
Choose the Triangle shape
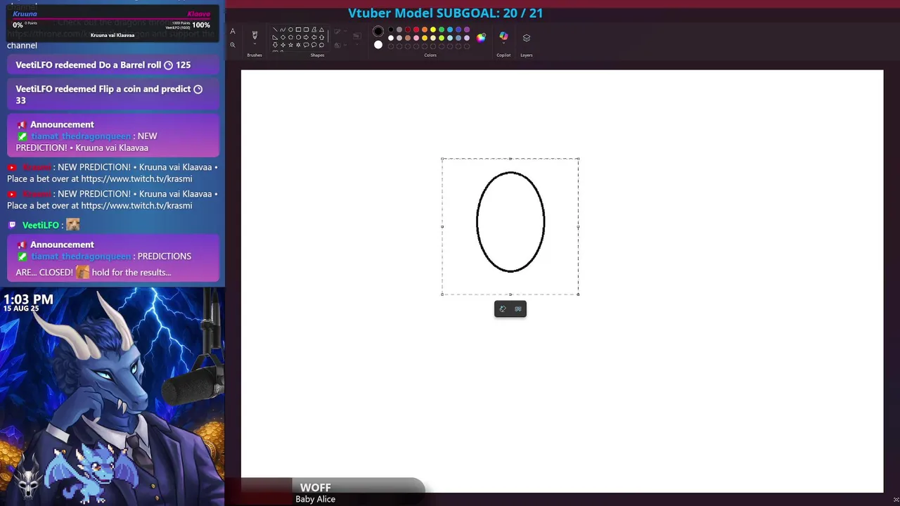[321, 30]
